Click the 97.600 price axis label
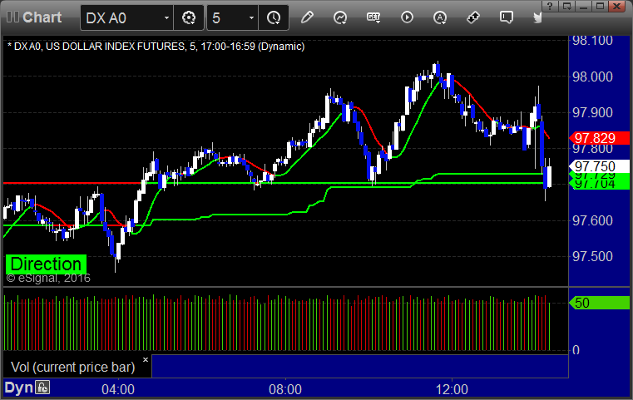This screenshot has height=400, width=633. click(x=592, y=220)
